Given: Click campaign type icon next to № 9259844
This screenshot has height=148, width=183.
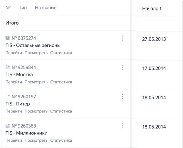Looking at the screenshot, I should point(8,67).
